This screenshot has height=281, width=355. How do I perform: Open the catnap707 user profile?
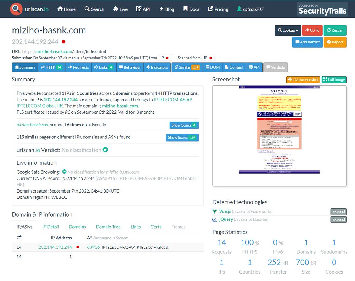pos(250,9)
